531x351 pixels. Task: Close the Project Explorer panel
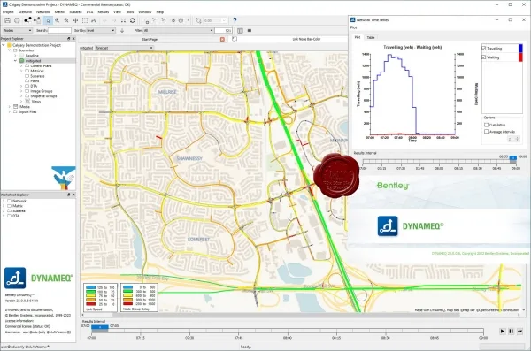(73, 39)
